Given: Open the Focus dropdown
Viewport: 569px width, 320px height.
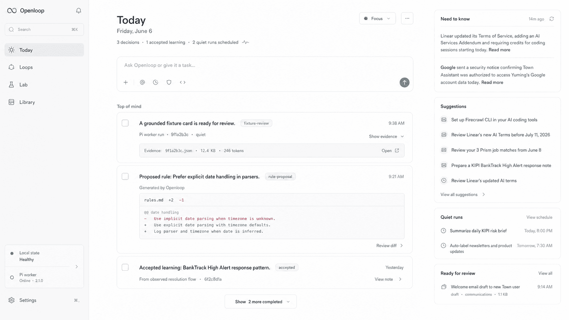Looking at the screenshot, I should coord(377,18).
